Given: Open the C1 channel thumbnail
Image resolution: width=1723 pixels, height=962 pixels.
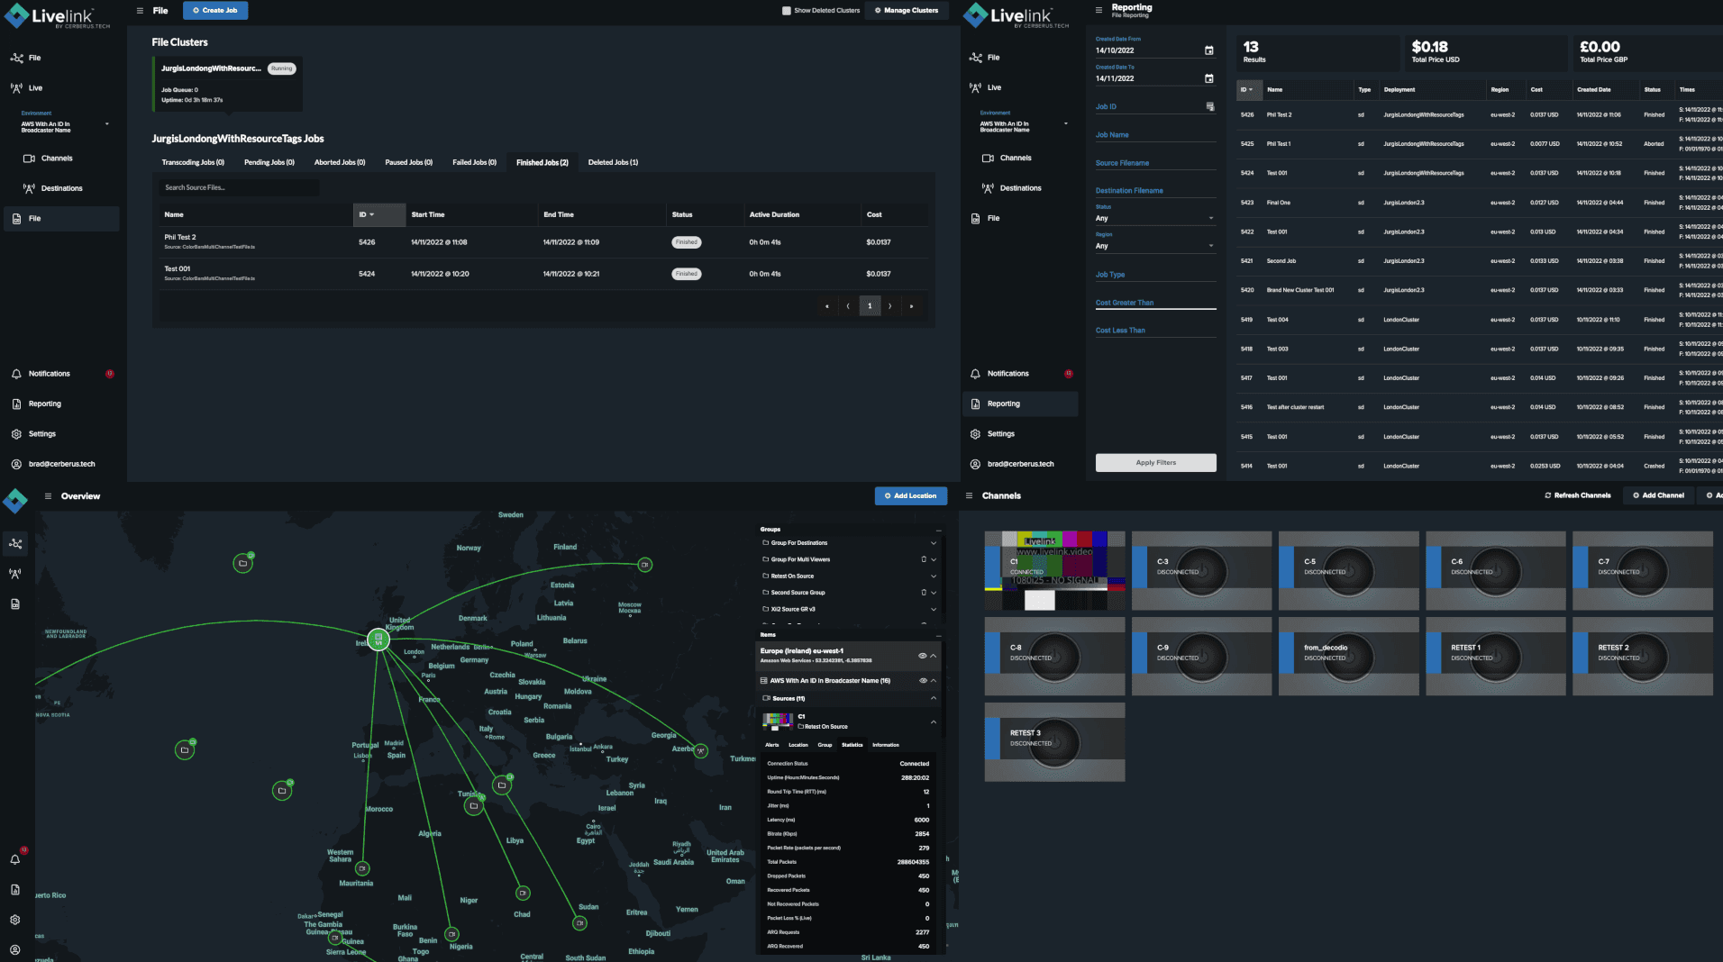Looking at the screenshot, I should (x=1054, y=571).
